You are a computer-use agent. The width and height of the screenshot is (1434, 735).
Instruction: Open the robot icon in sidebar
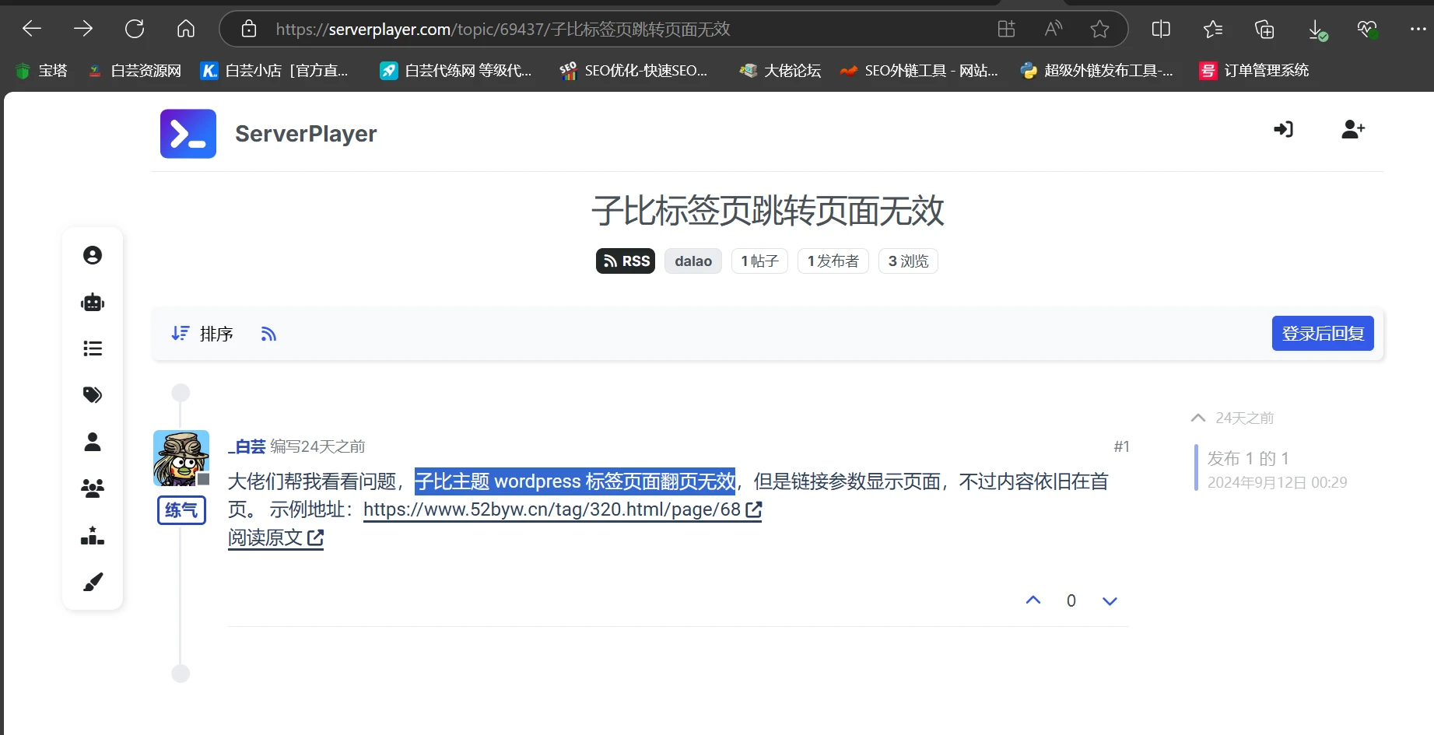coord(93,303)
